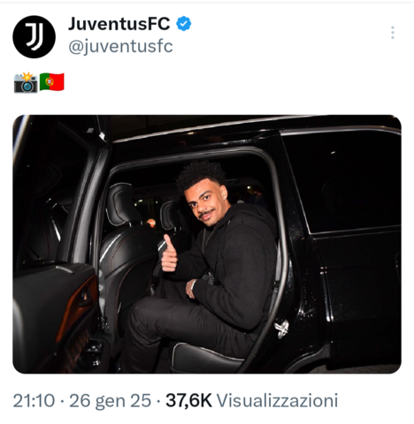Open the JuventusFC display name link
The width and height of the screenshot is (414, 424).
119,24
